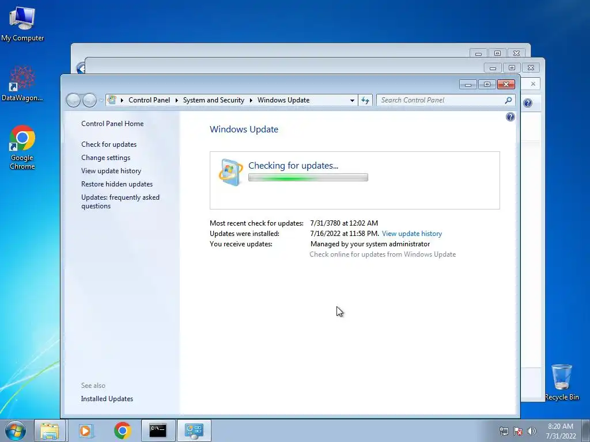Minimize the Windows Update window
The image size is (590, 442).
(468, 85)
